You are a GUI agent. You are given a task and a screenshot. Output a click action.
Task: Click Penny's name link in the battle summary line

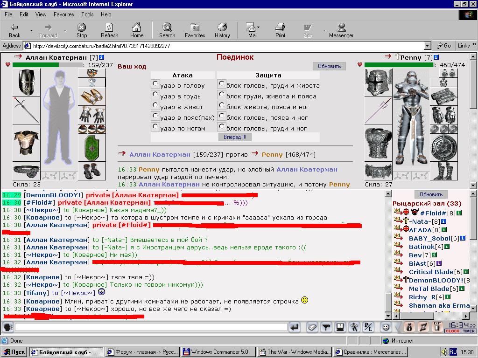(272, 154)
